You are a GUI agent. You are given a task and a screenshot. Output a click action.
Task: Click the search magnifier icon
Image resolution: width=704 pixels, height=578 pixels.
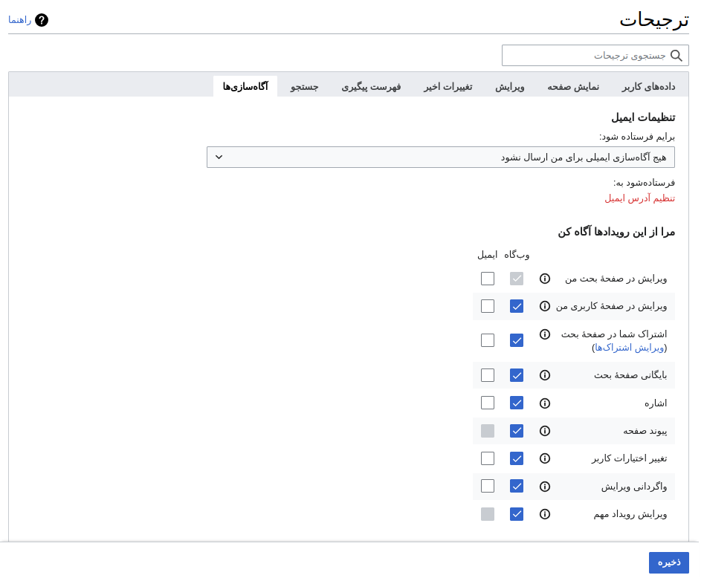click(x=676, y=56)
